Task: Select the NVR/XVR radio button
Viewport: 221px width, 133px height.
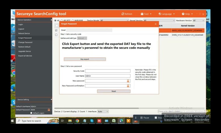Action: tap(73, 21)
